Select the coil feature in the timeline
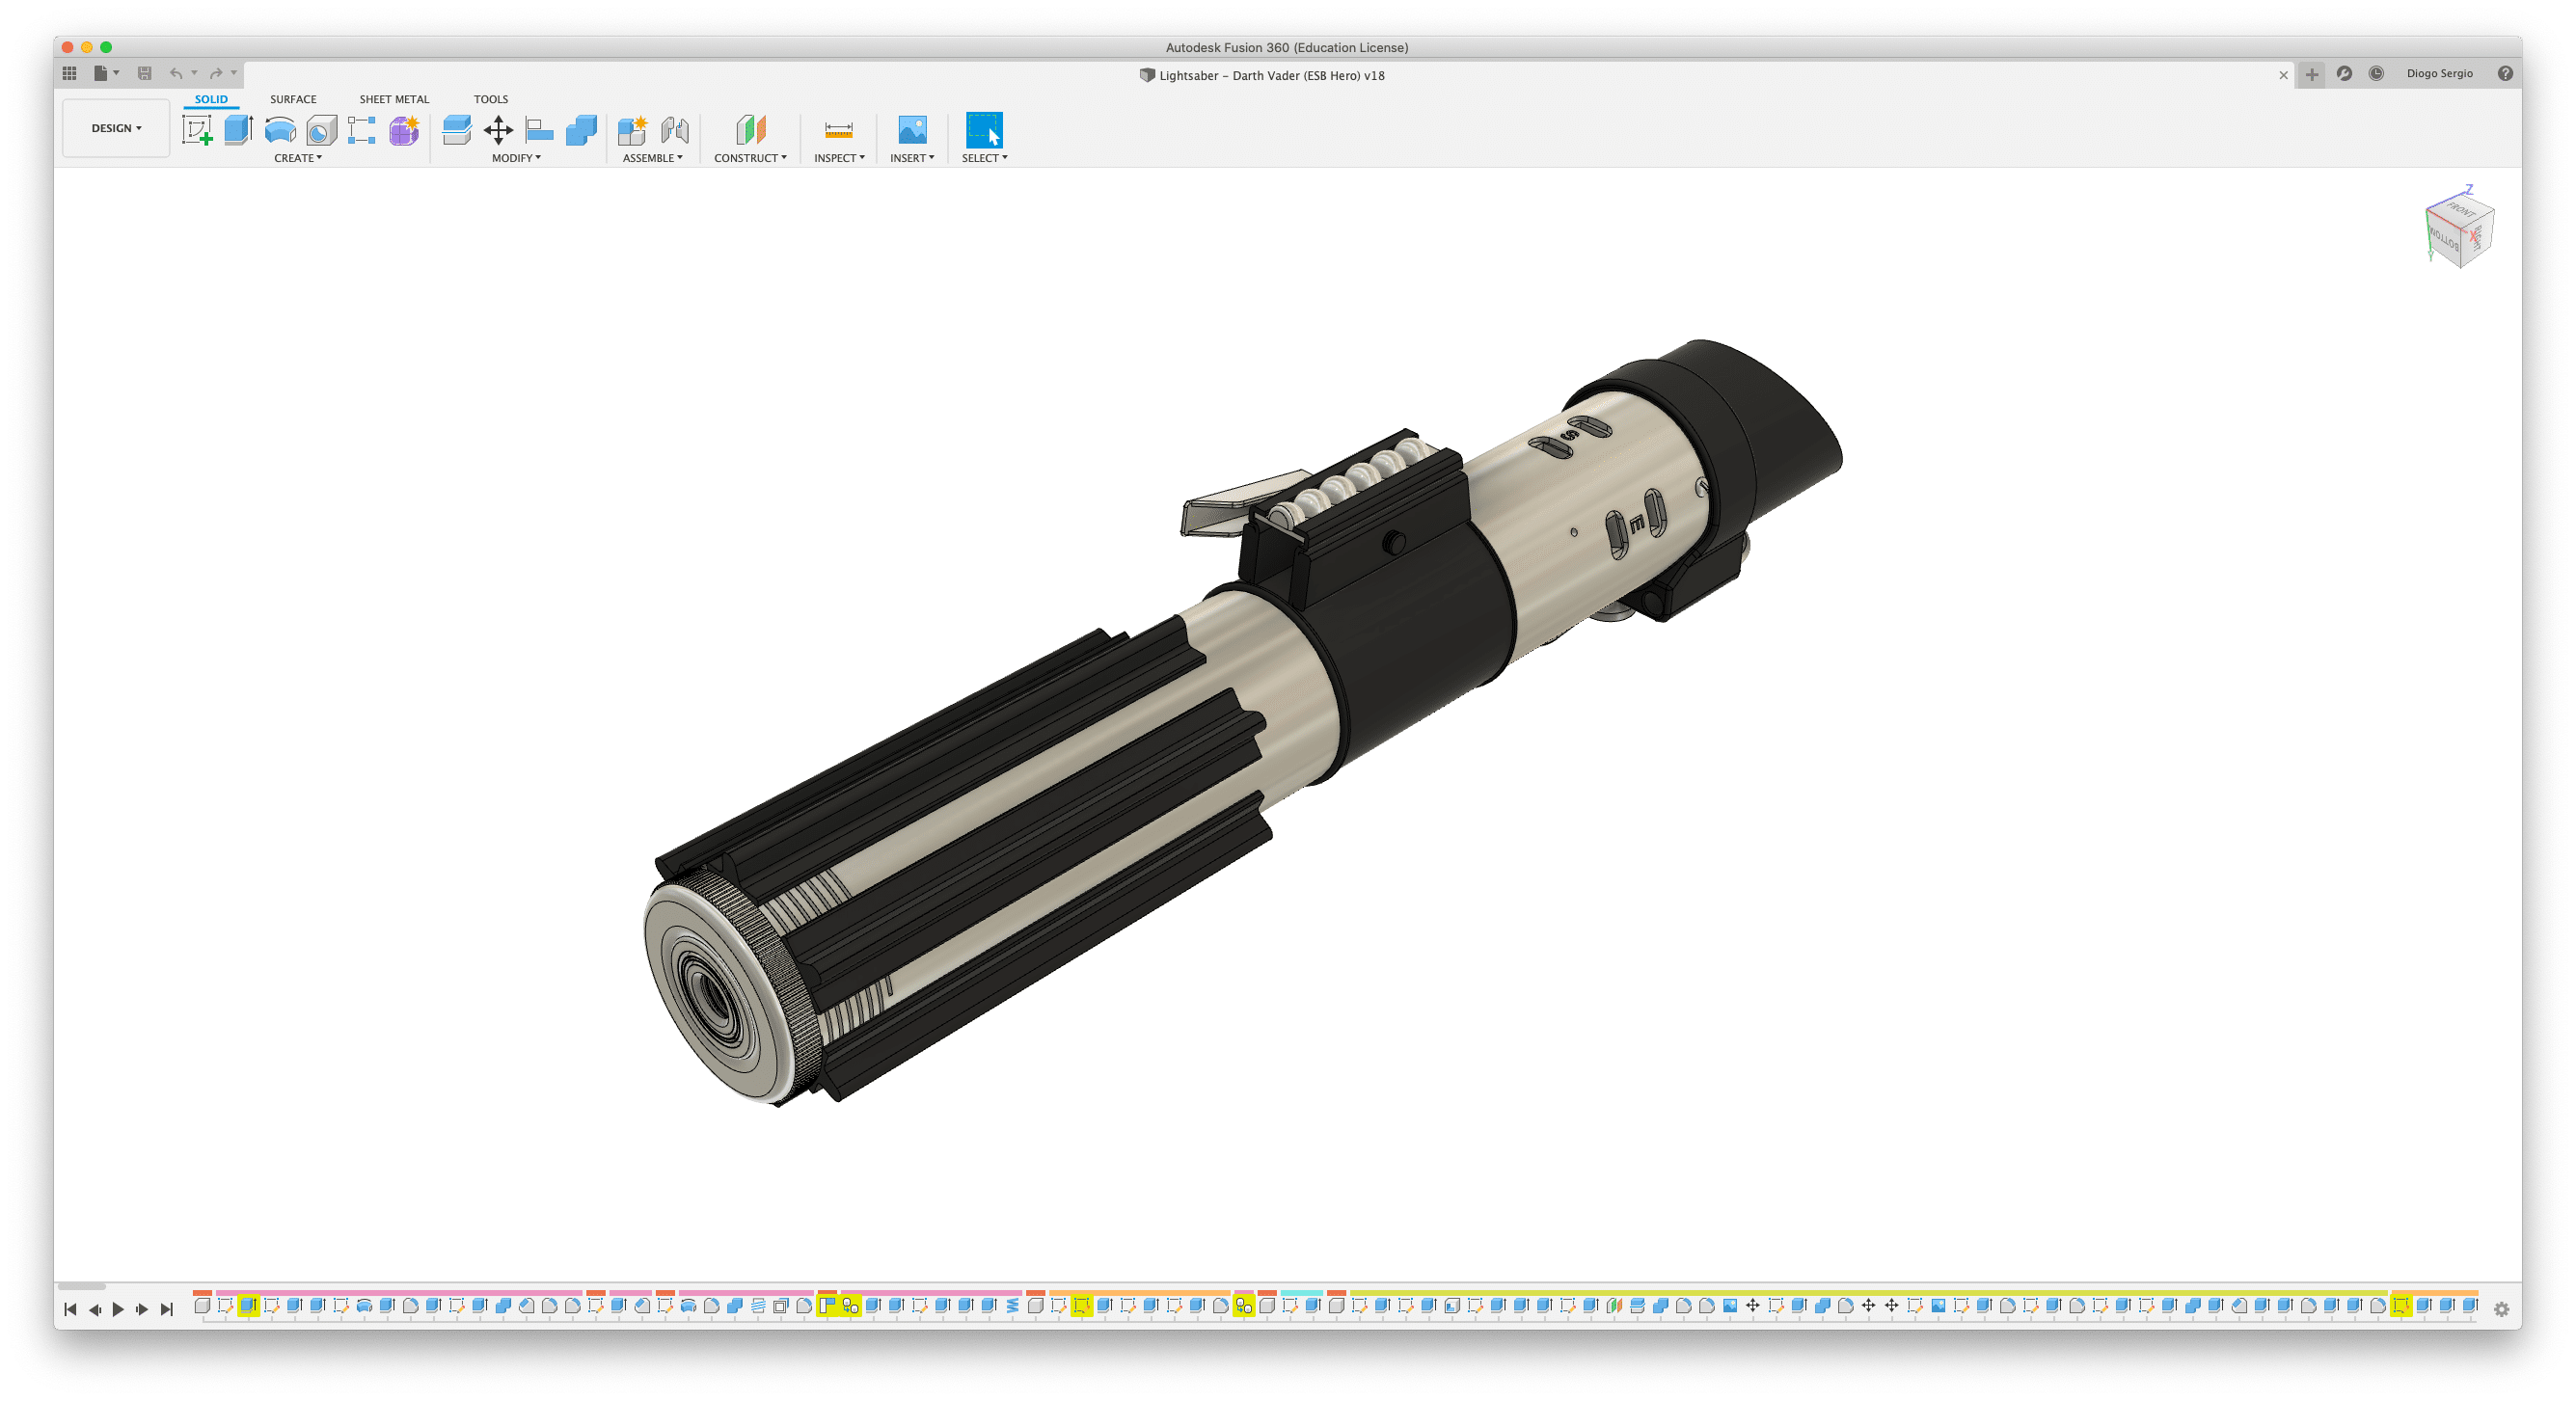The image size is (2576, 1401). [1012, 1305]
